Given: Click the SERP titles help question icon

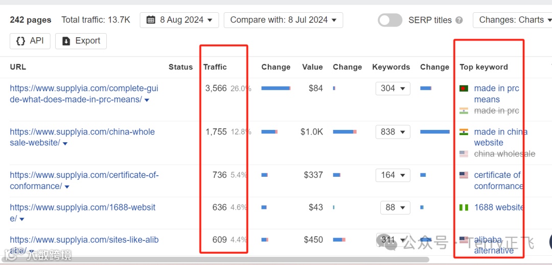Looking at the screenshot, I should pyautogui.click(x=459, y=20).
